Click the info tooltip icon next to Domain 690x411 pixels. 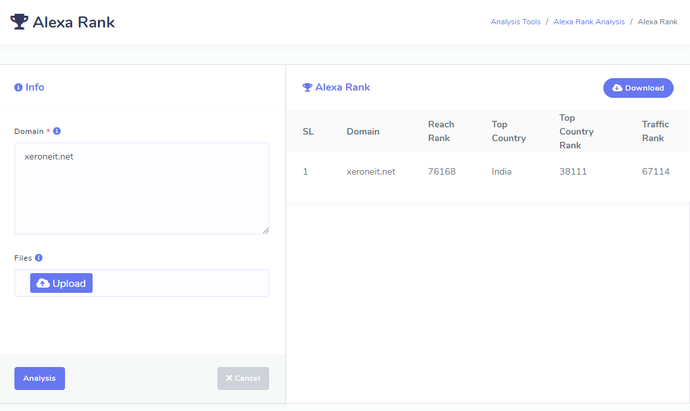[57, 131]
